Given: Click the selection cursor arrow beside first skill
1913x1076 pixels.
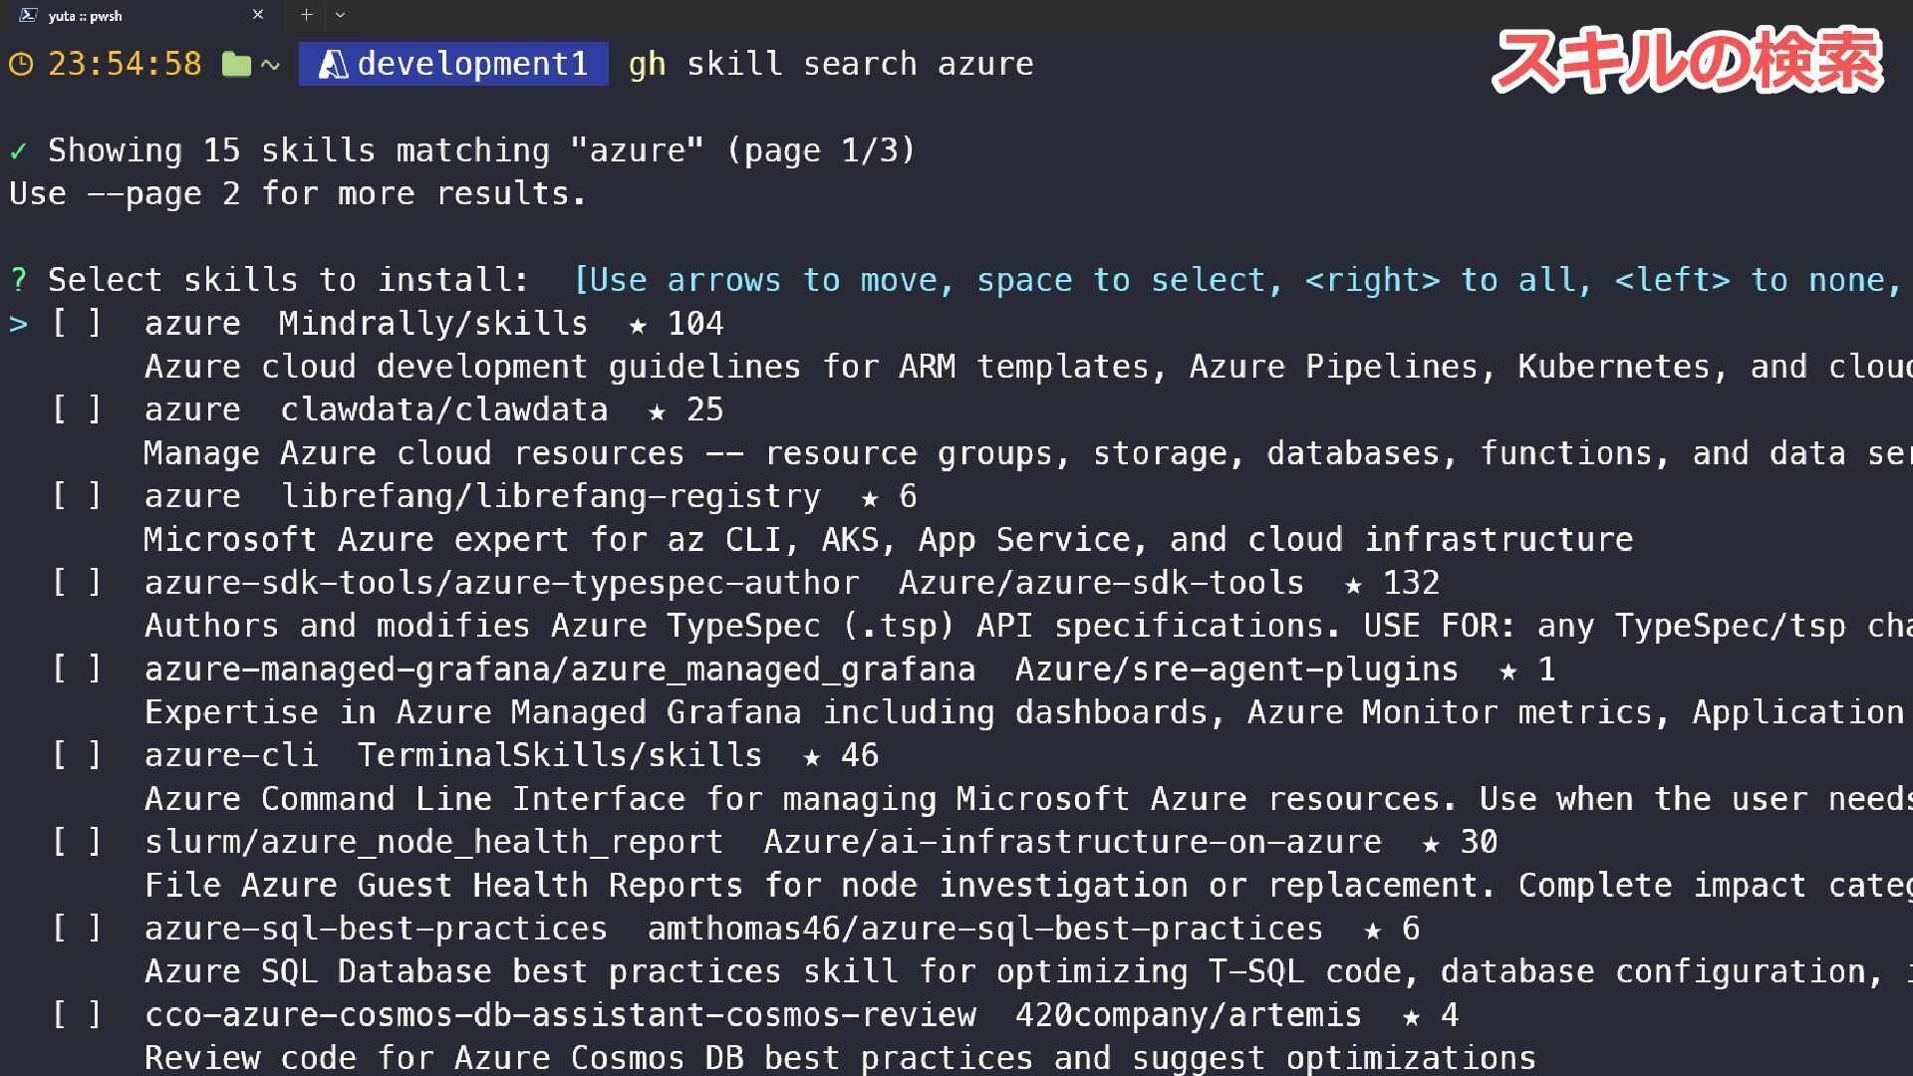Looking at the screenshot, I should [x=18, y=324].
